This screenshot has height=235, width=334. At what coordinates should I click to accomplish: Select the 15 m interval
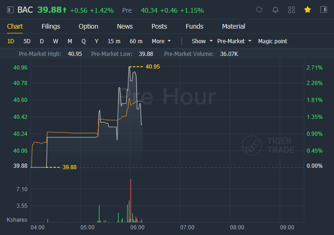click(x=114, y=41)
